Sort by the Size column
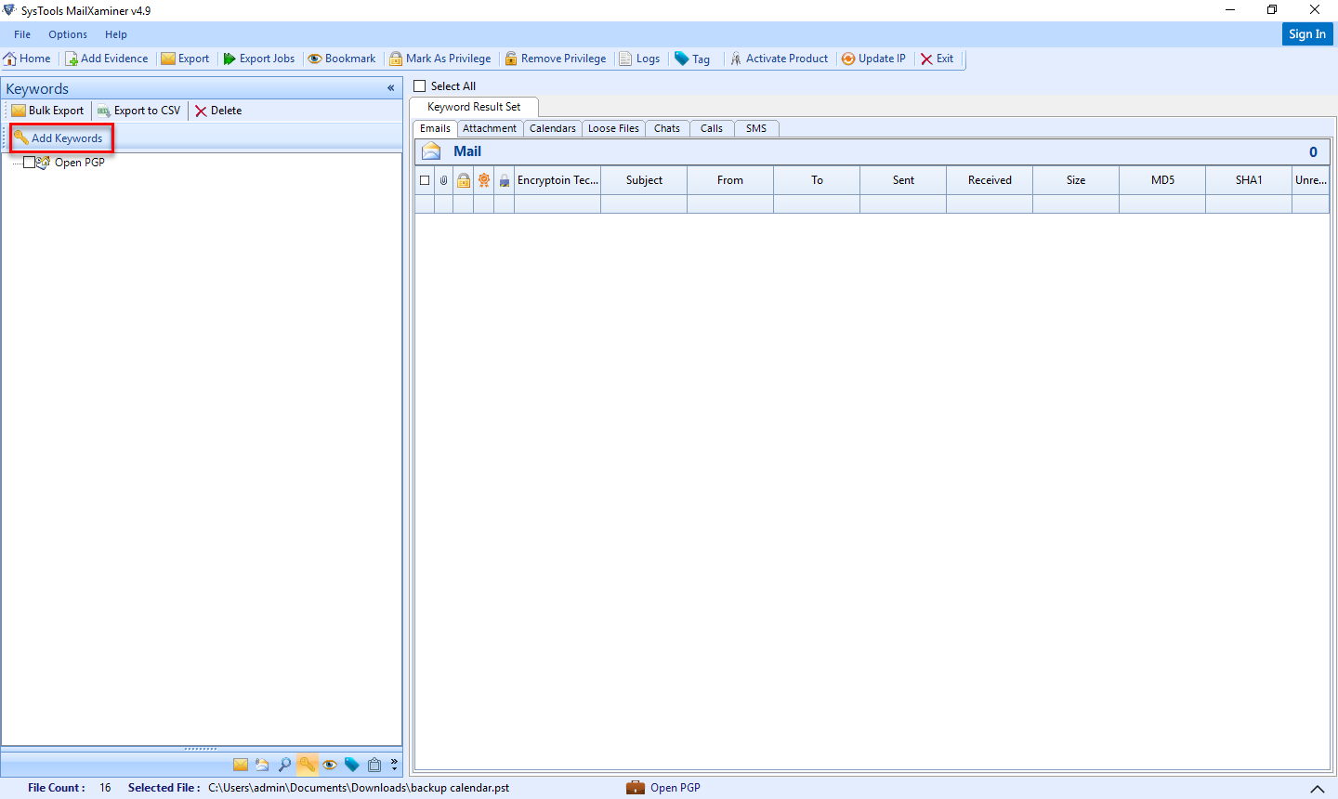1338x799 pixels. coord(1076,180)
